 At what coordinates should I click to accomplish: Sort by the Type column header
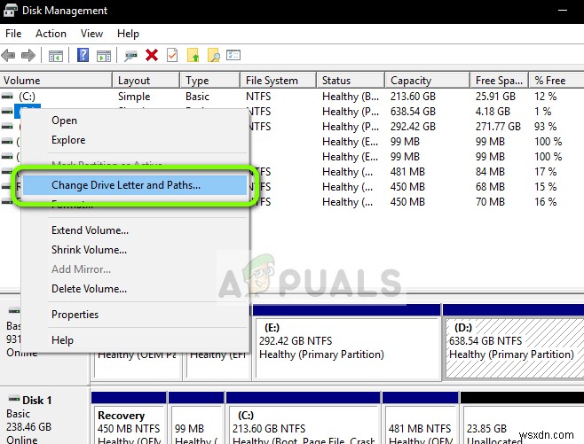[x=209, y=81]
